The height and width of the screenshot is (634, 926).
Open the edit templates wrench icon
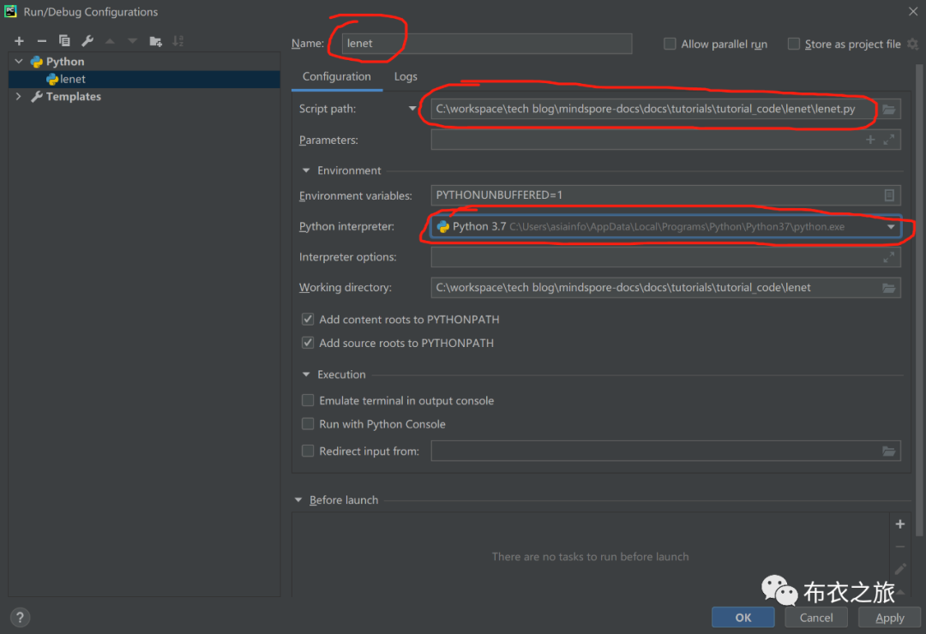point(87,41)
